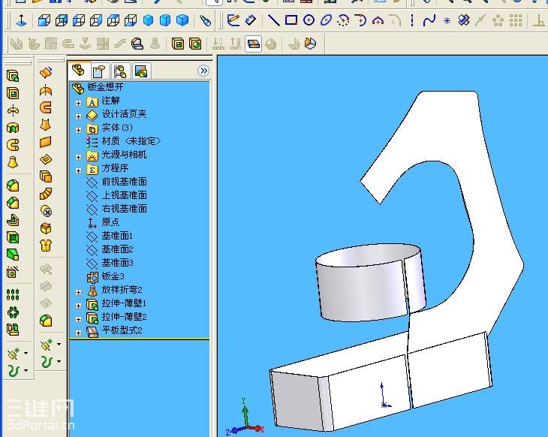The image size is (548, 437).
Task: Start a sketch with the Sketch tool
Action: pos(233,20)
